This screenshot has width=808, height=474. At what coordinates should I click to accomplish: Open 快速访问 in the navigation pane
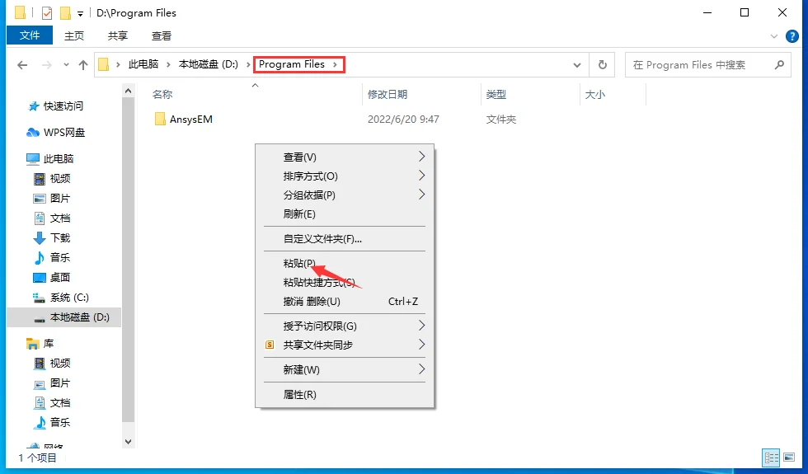56,106
